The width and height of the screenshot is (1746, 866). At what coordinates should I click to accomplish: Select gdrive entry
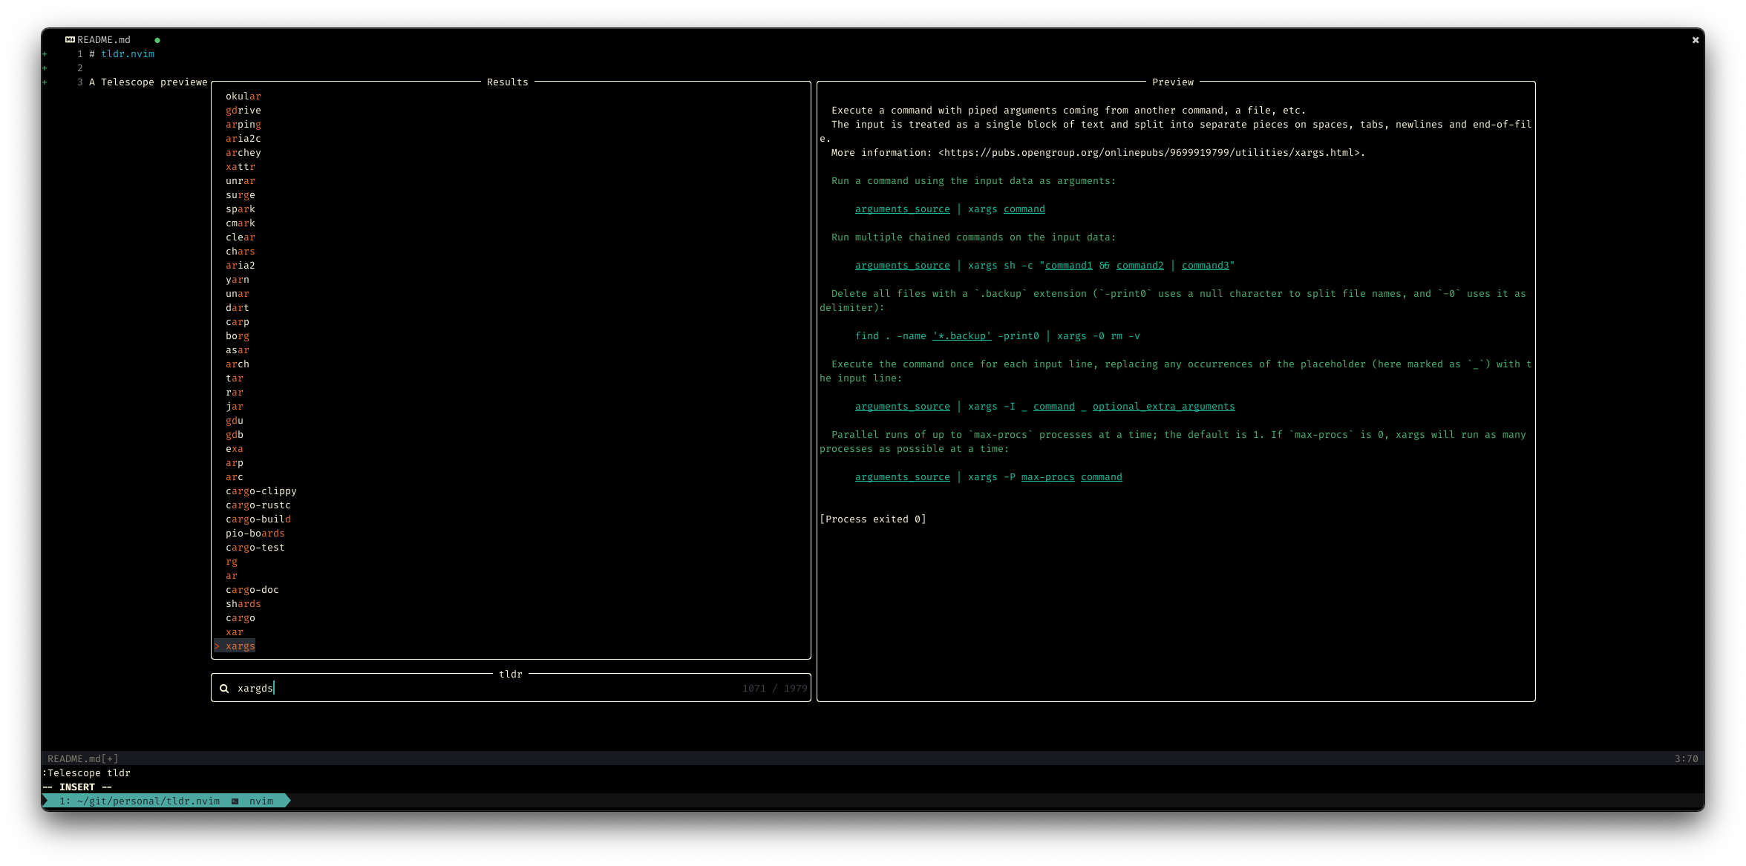243,111
